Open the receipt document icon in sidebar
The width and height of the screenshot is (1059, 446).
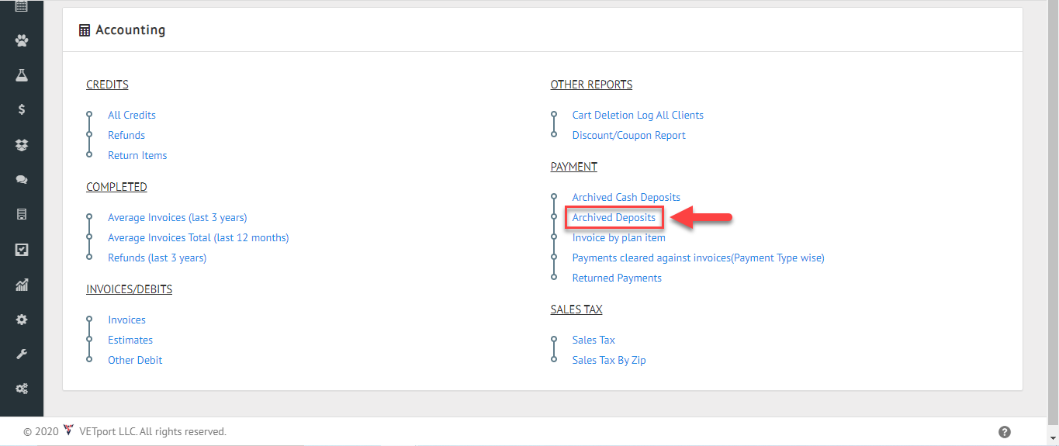22,214
